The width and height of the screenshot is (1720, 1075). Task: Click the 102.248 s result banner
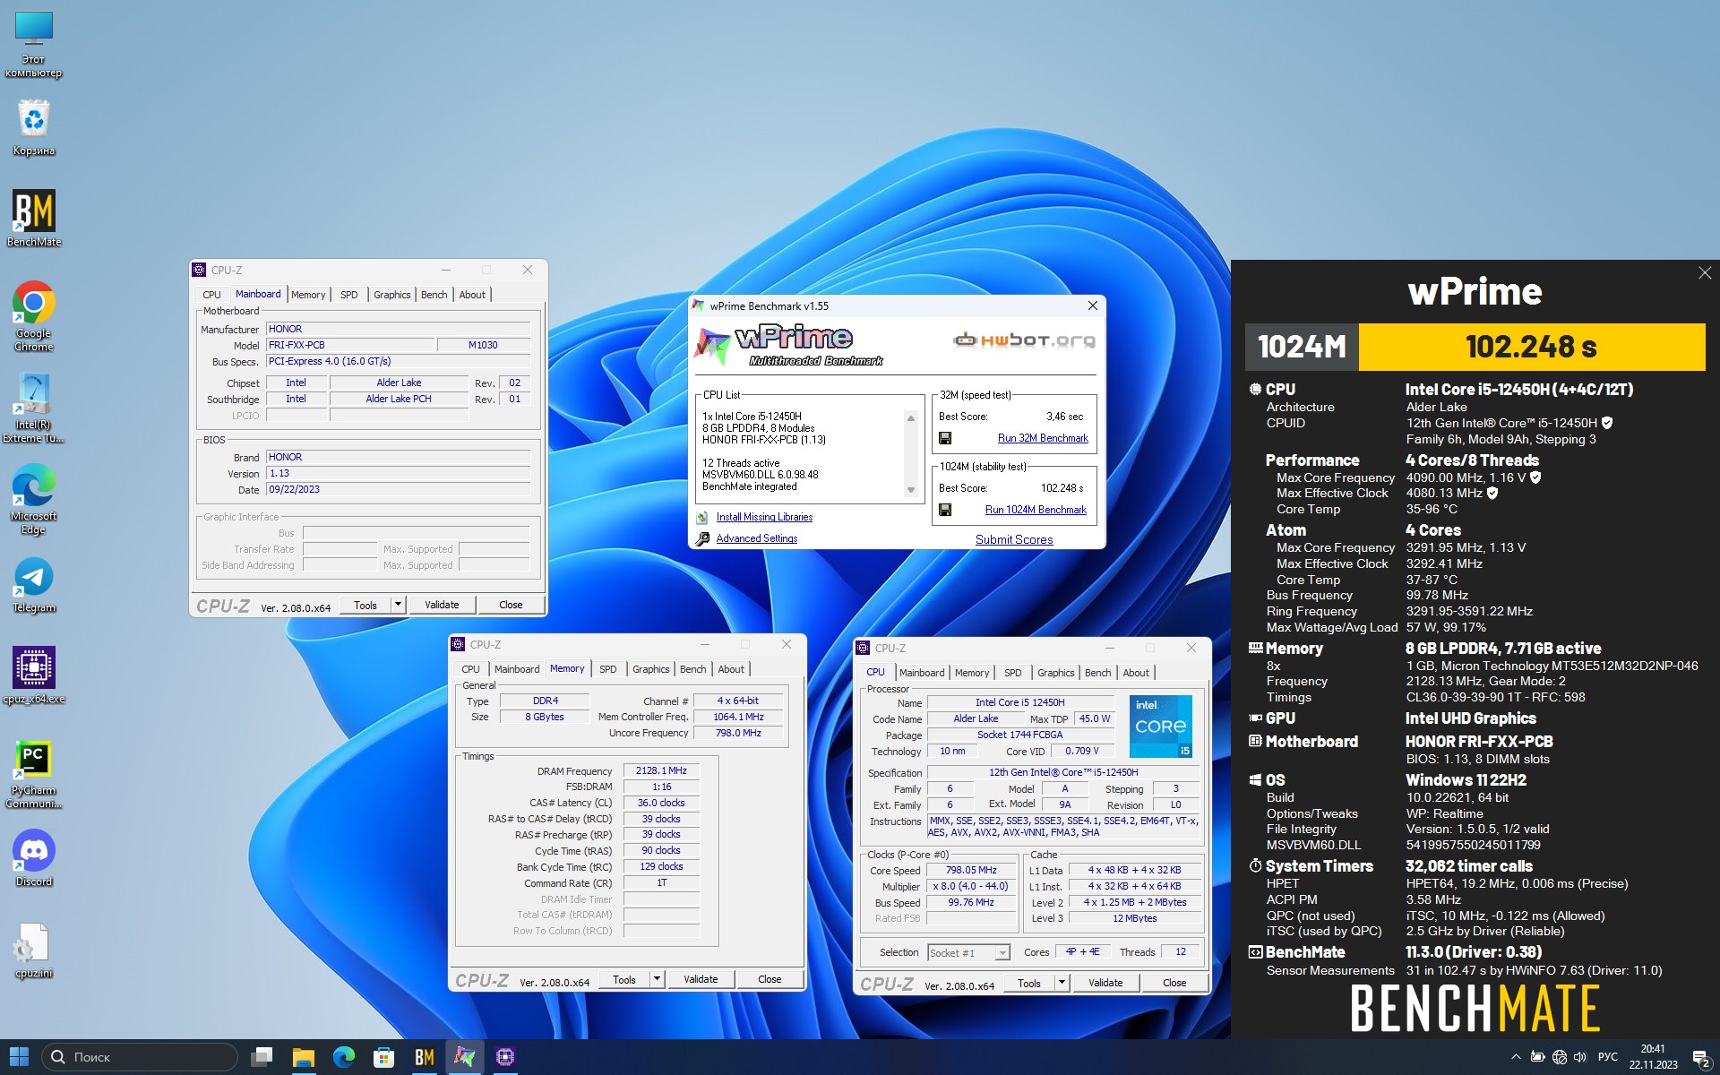[1531, 347]
